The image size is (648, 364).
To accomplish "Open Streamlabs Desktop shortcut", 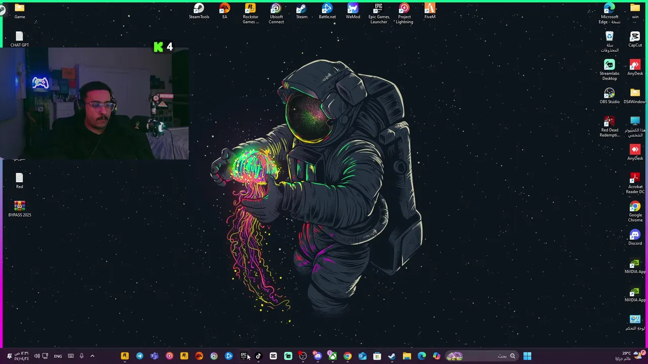I will click(x=610, y=70).
